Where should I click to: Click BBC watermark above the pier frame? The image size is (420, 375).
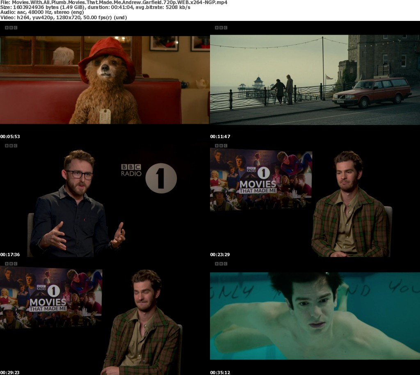pyautogui.click(x=221, y=27)
